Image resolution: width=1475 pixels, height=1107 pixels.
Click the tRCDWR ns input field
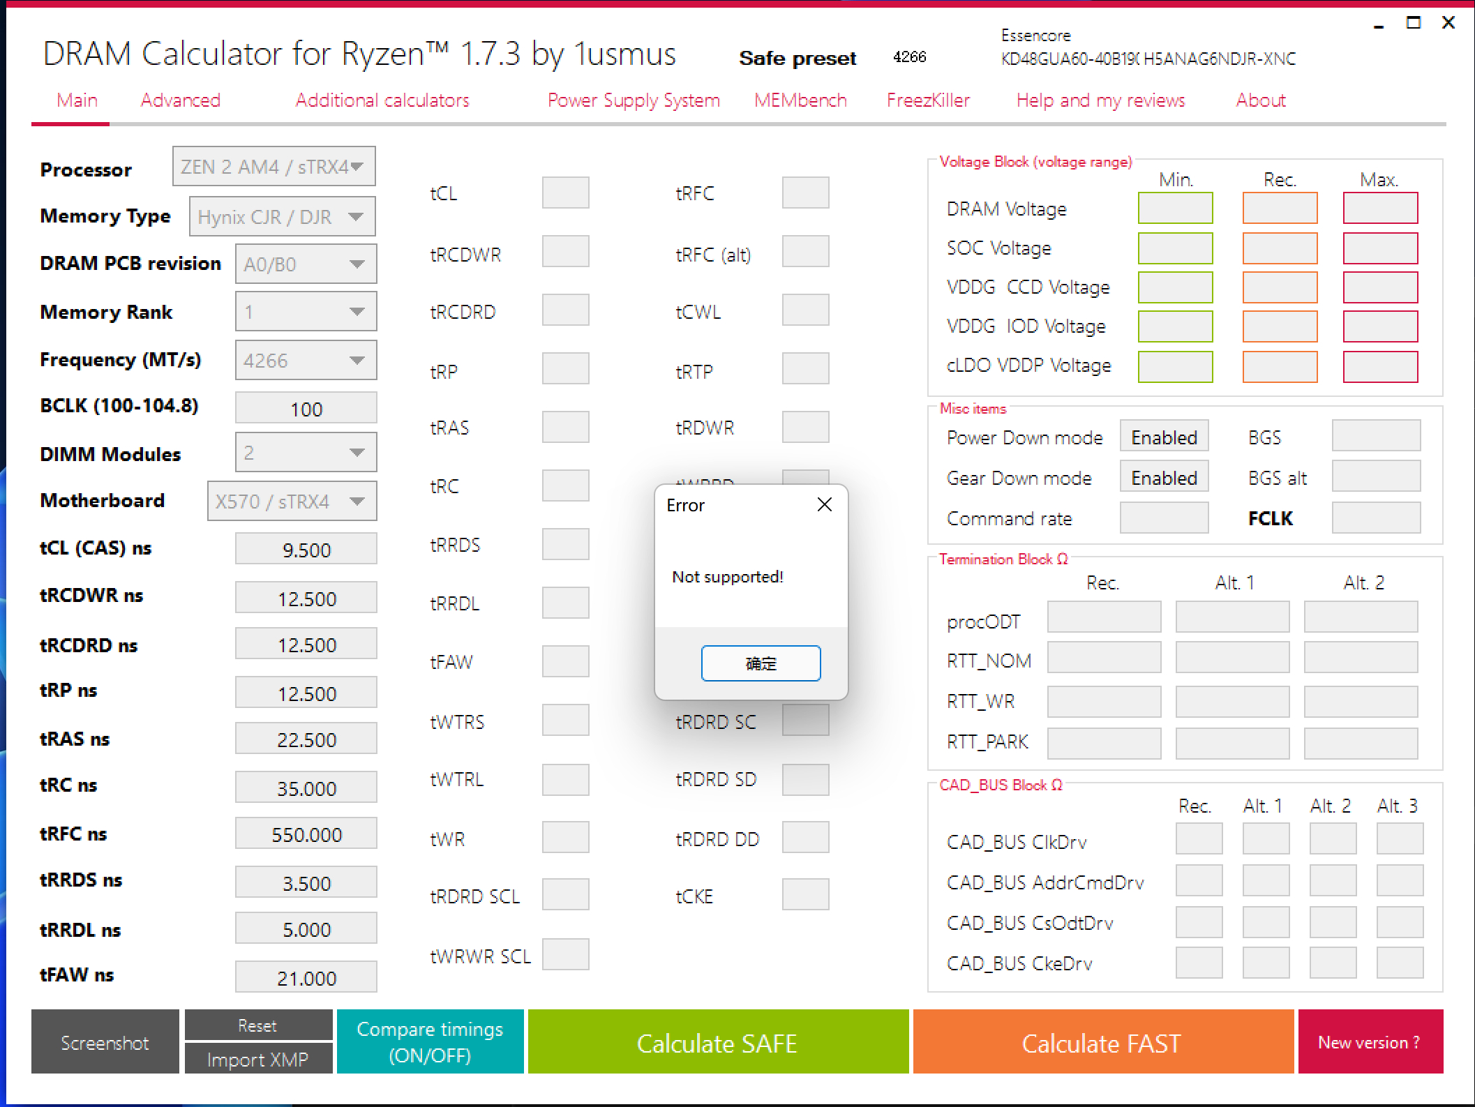click(x=306, y=598)
